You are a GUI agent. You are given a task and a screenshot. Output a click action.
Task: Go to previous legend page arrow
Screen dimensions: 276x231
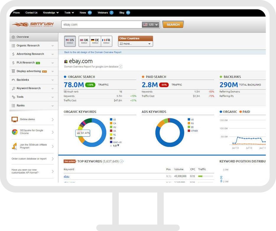click(x=111, y=146)
